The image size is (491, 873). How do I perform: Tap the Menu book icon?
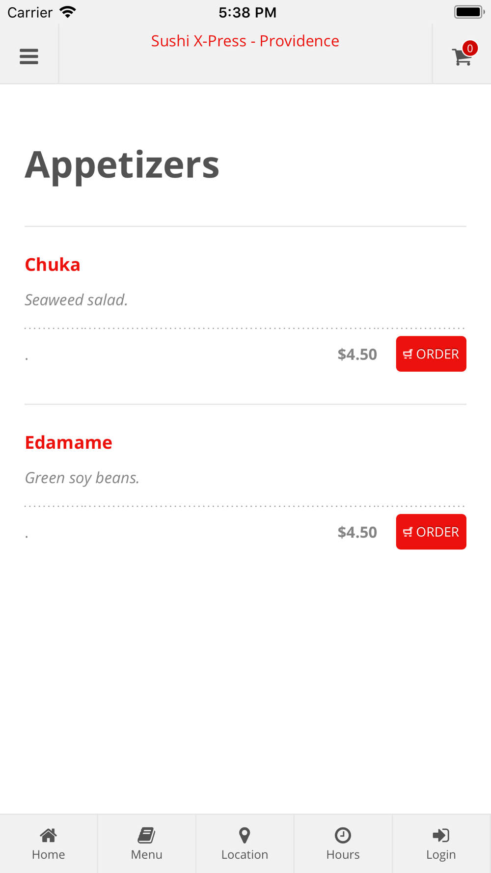(x=146, y=835)
